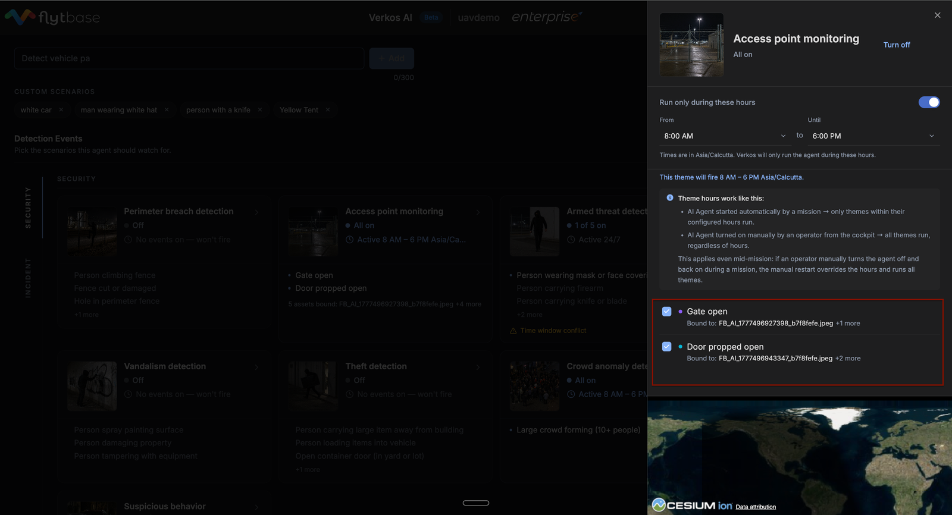Select uavdemo in the top header
Image resolution: width=952 pixels, height=515 pixels.
pos(478,17)
